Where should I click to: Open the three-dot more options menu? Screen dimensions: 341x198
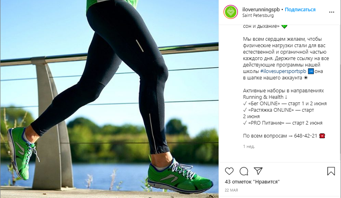(332, 12)
